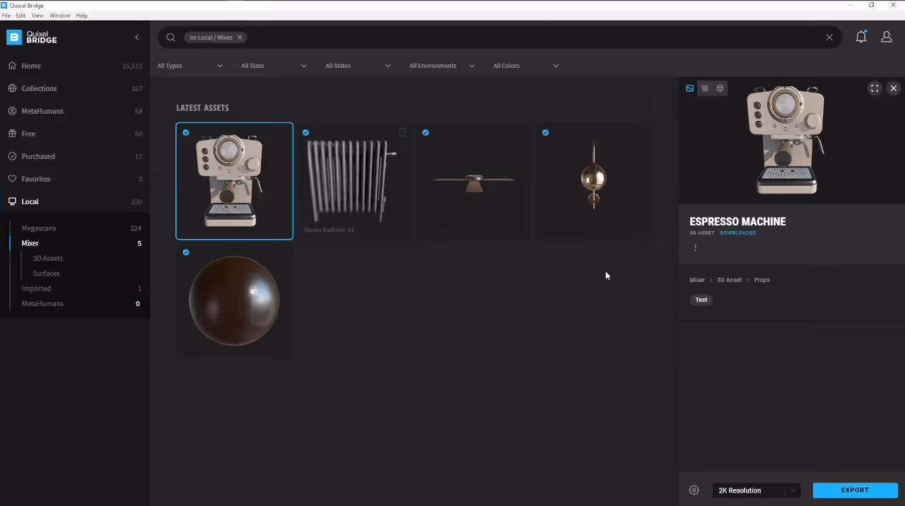Open the All Types filter dropdown
905x506 pixels.
189,65
